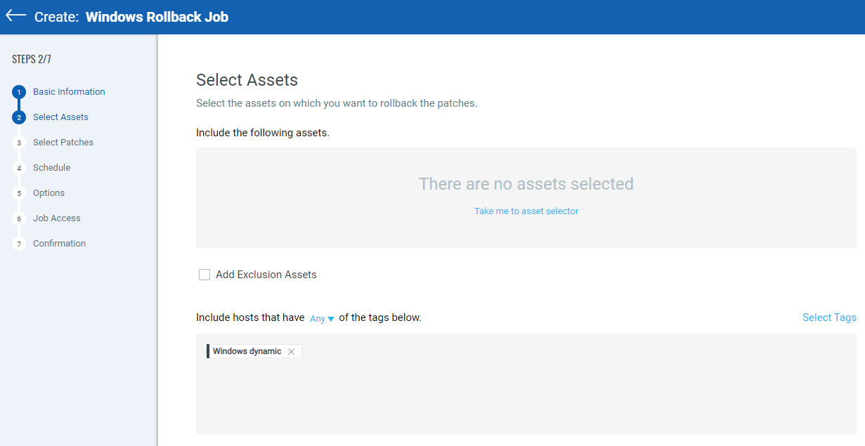
Task: Go to the Schedule step
Action: click(x=51, y=167)
